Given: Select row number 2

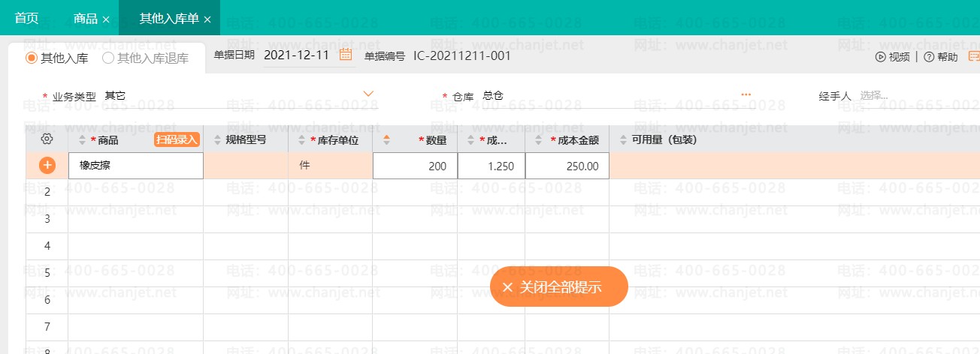Looking at the screenshot, I should coord(47,192).
